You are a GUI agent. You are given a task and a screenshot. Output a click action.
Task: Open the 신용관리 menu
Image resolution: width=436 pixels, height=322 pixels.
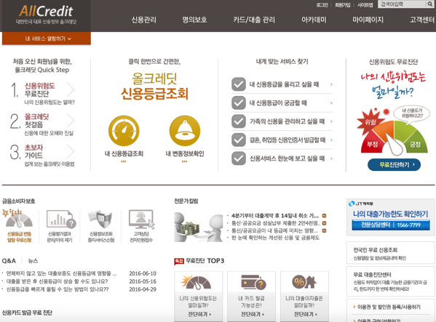(x=144, y=20)
